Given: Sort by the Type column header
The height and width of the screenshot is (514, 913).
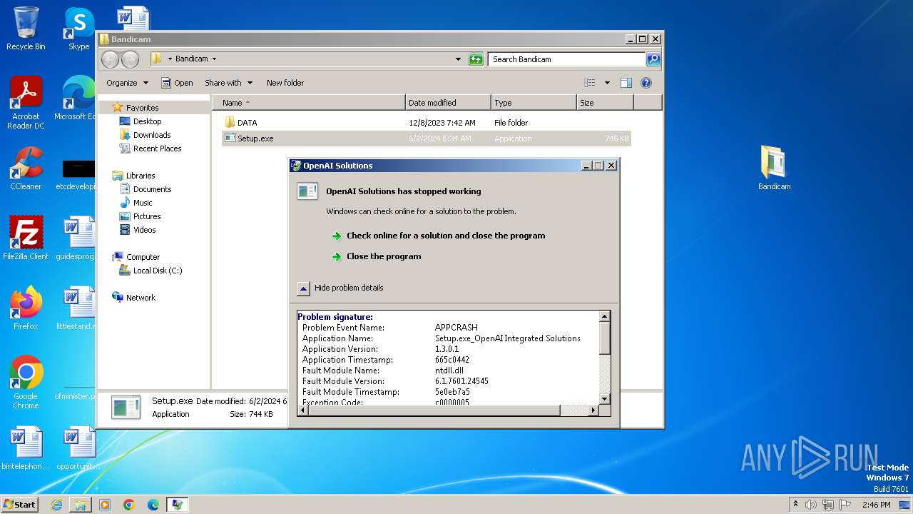Looking at the screenshot, I should pyautogui.click(x=534, y=103).
